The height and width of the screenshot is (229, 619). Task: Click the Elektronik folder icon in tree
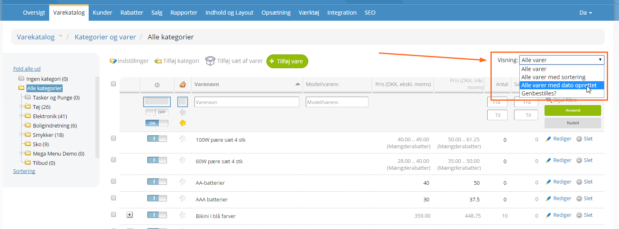pos(28,116)
